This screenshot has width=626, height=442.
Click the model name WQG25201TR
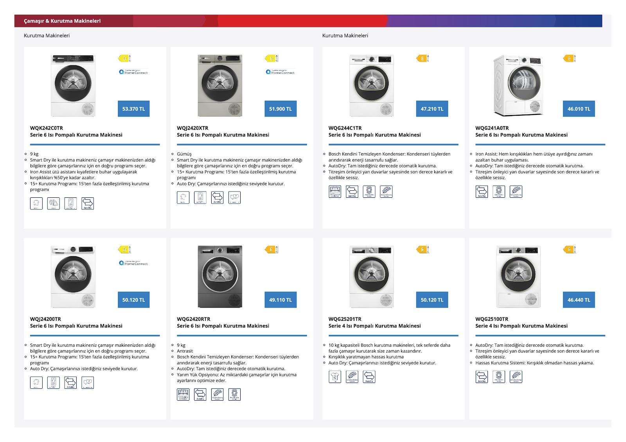pyautogui.click(x=345, y=319)
